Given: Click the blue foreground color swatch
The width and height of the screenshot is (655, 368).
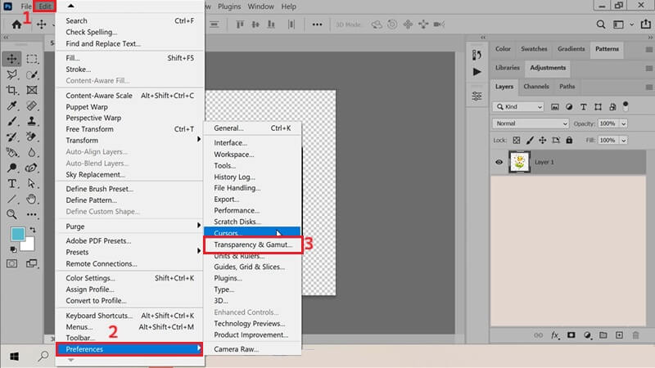Looking at the screenshot, I should [17, 234].
